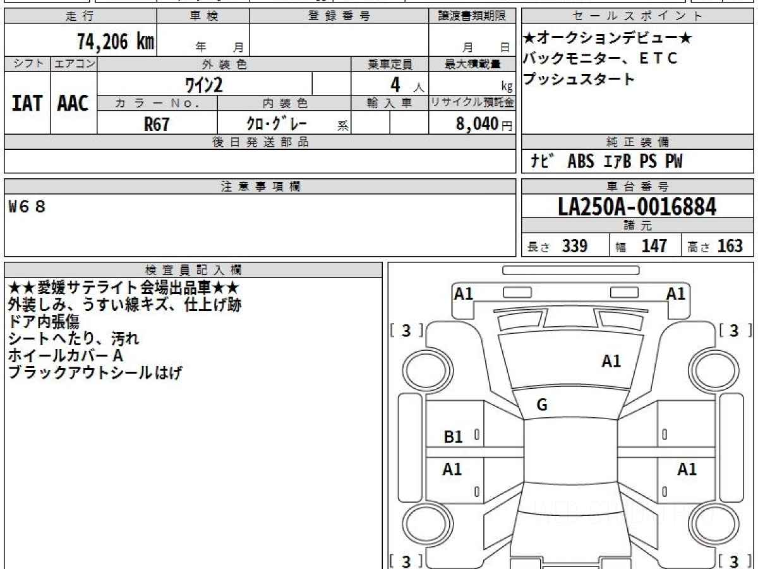Click the color code R67
This screenshot has height=569, width=758.
point(157,124)
